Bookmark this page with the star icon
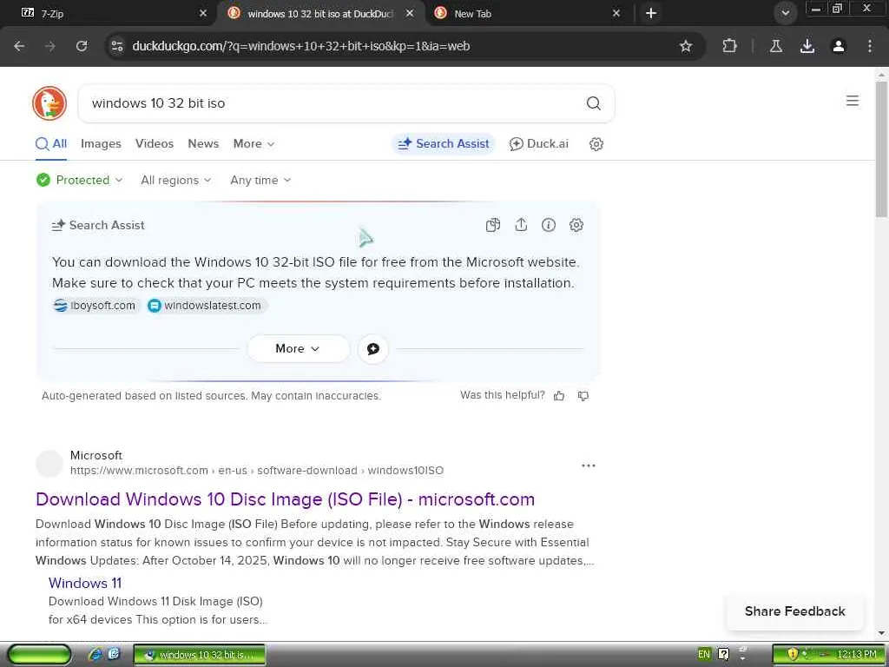Screen dimensions: 889x667 coord(686,46)
